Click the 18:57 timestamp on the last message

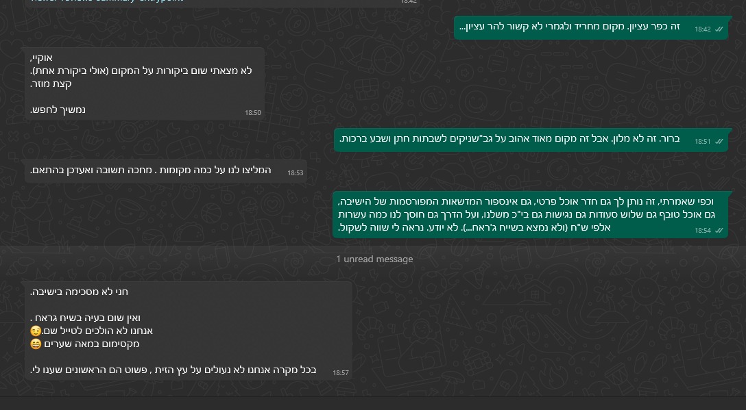point(341,373)
